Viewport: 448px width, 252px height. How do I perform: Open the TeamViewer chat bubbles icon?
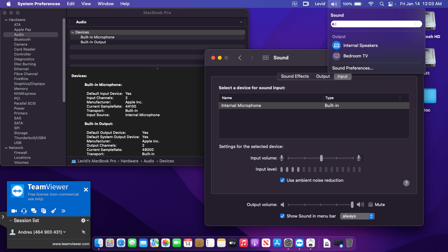[x=34, y=211]
